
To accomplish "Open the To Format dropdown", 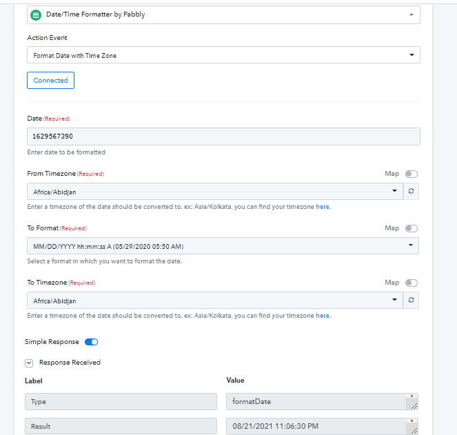I will click(223, 246).
